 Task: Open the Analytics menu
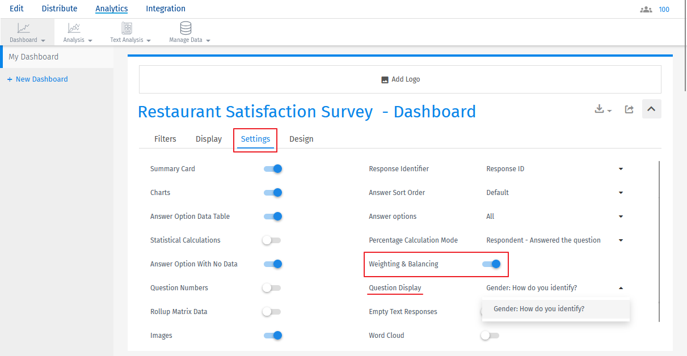(112, 9)
